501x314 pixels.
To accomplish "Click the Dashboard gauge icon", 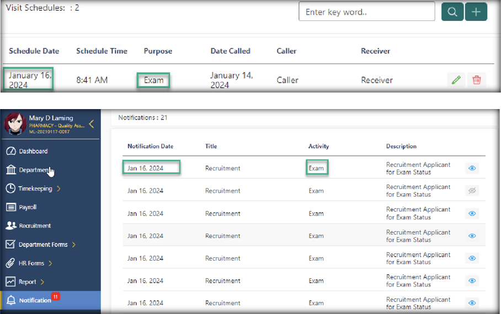I will click(11, 151).
